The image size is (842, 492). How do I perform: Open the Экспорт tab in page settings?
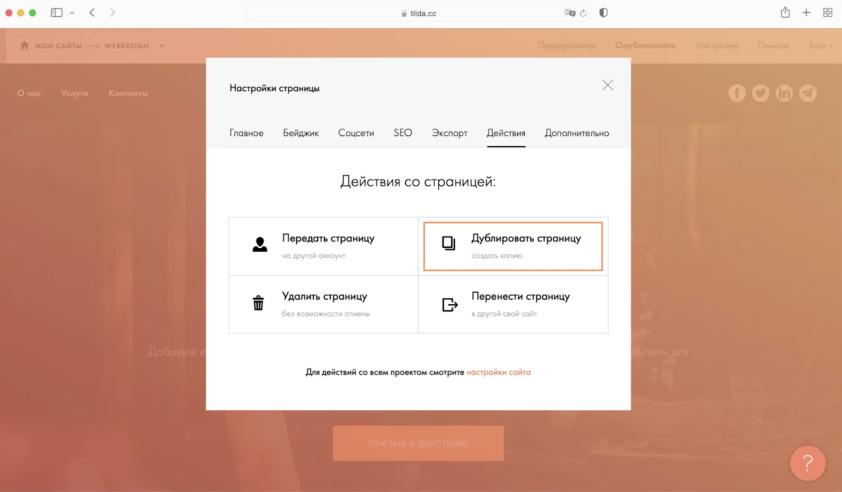(x=449, y=133)
